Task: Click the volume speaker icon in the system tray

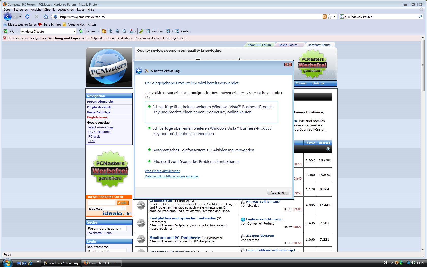Action: tap(413, 263)
